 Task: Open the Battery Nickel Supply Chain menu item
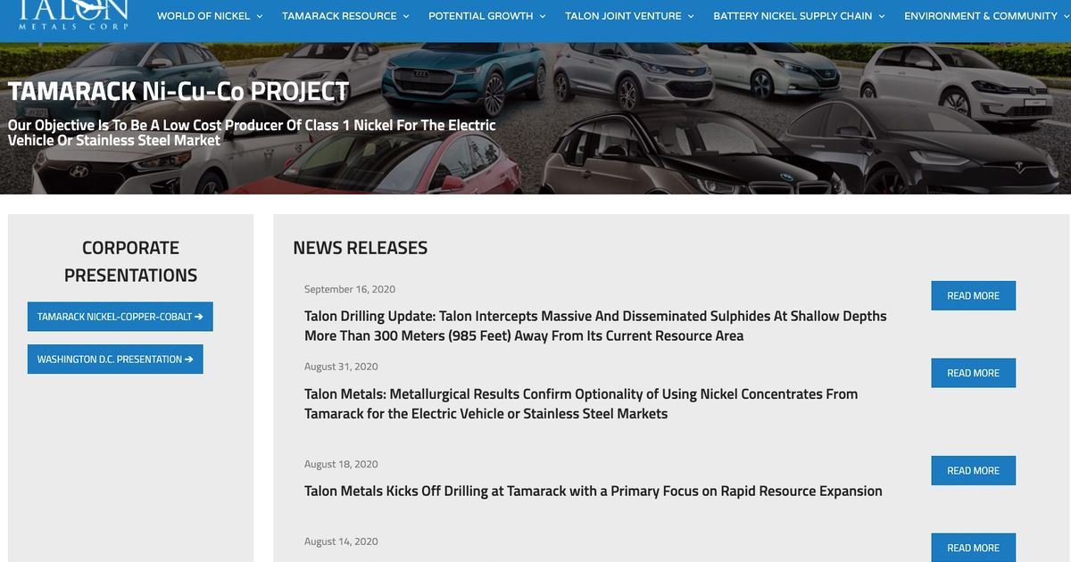pos(797,15)
